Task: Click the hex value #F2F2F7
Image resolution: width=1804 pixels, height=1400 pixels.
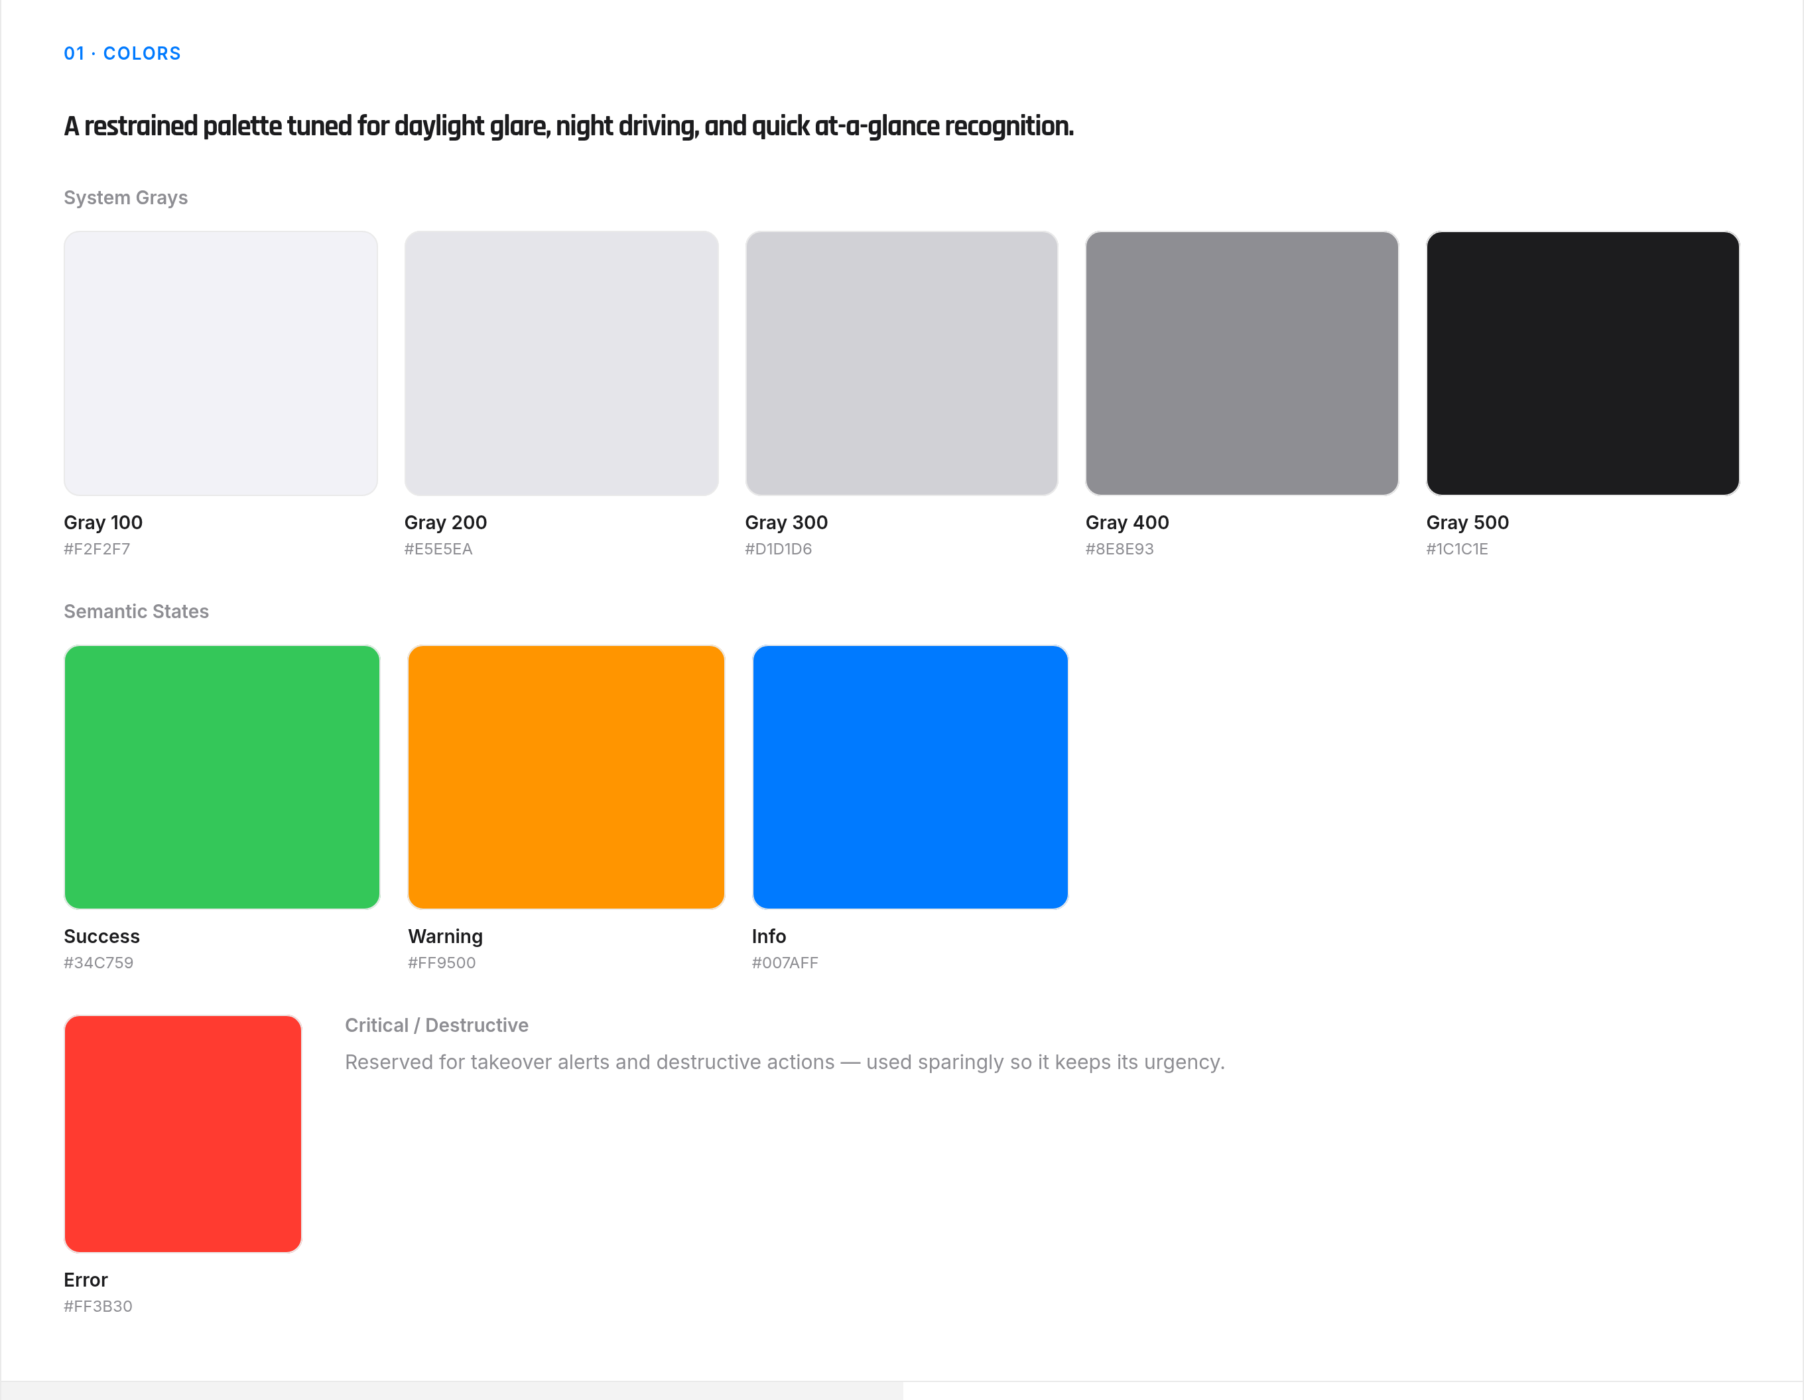Action: 97,548
